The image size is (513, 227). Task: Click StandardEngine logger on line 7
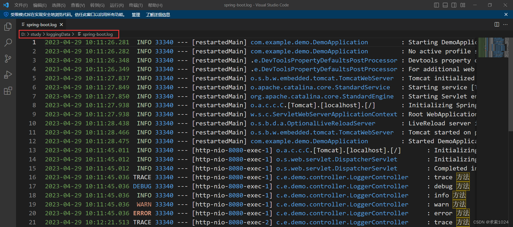click(322, 96)
